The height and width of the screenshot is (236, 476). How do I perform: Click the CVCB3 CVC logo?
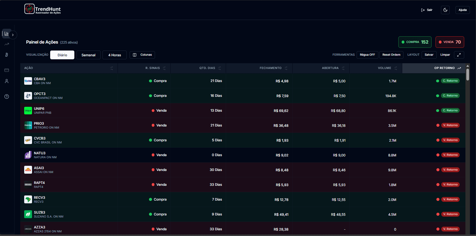click(x=28, y=140)
